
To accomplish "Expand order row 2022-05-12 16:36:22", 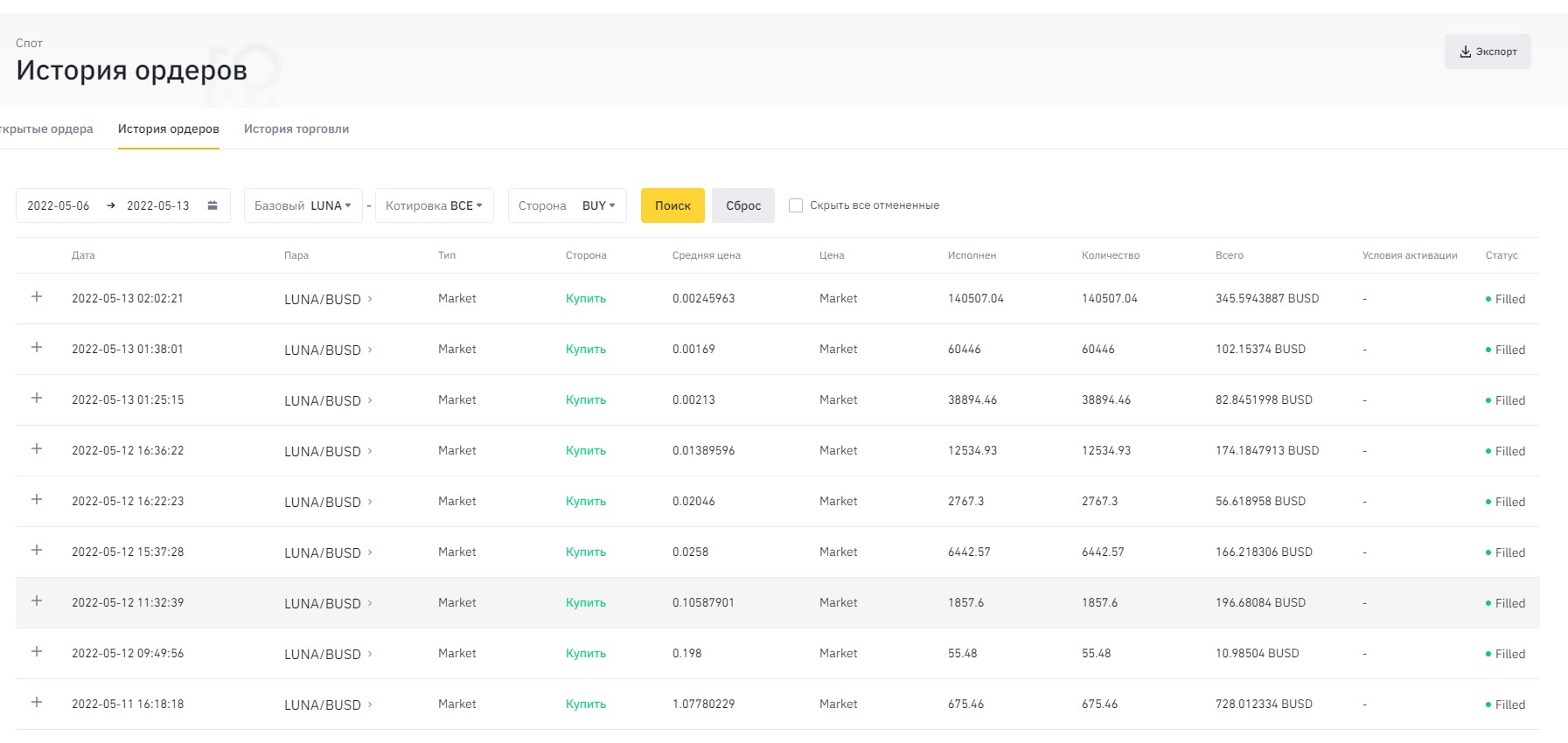I will pos(37,449).
